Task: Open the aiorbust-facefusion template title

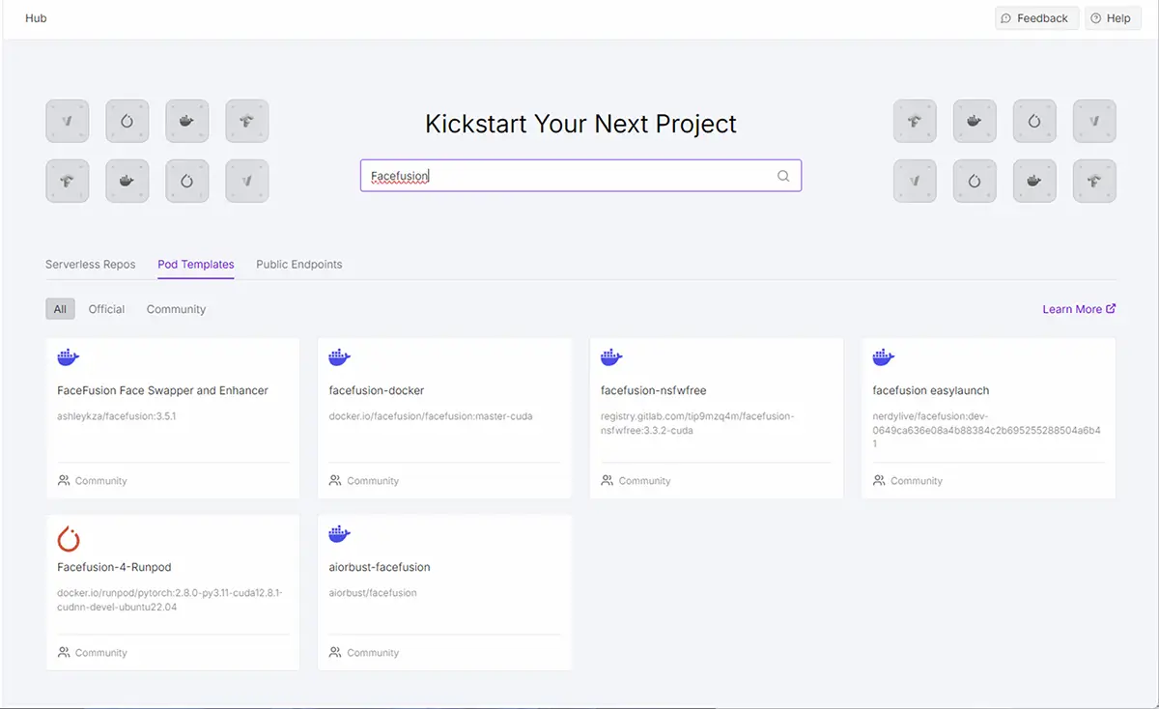Action: coord(380,567)
